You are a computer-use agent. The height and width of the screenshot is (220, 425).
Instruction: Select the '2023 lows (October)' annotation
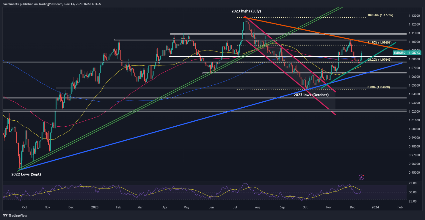pyautogui.click(x=311, y=95)
